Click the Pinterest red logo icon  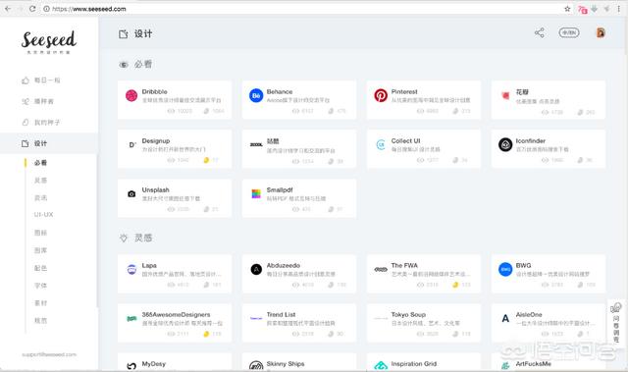coord(381,95)
